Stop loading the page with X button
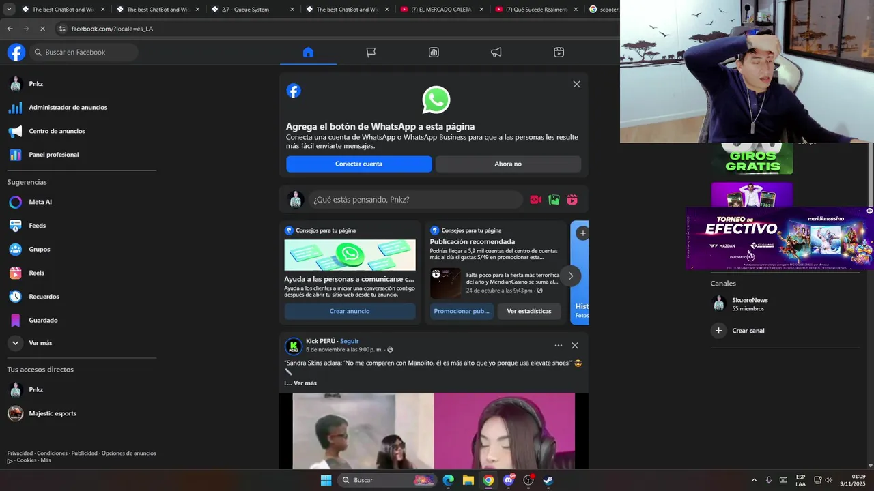This screenshot has height=491, width=874. (x=42, y=29)
